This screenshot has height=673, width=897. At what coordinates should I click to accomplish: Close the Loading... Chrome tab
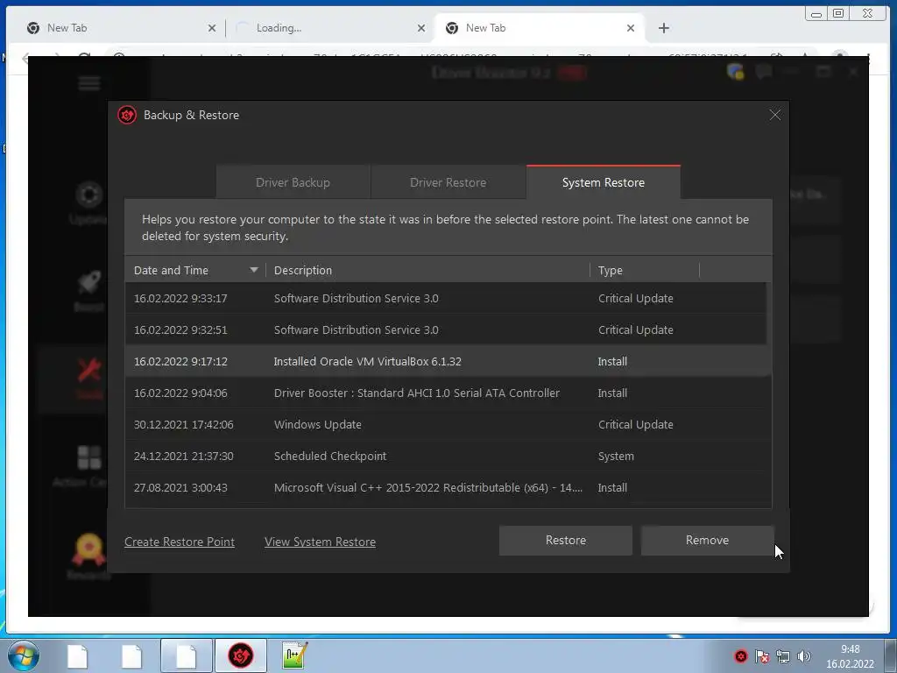(x=421, y=28)
